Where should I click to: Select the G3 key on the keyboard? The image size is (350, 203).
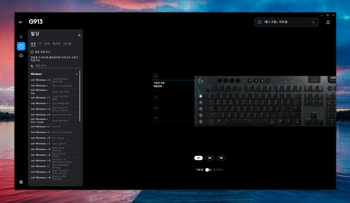pyautogui.click(x=200, y=109)
